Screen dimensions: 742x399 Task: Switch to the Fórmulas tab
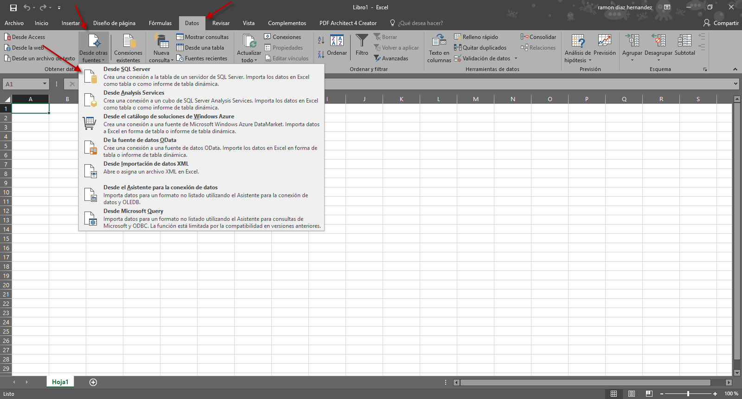pos(160,23)
